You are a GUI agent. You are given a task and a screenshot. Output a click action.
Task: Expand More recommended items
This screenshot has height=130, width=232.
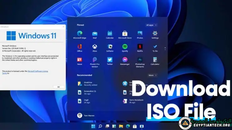[x=152, y=75]
